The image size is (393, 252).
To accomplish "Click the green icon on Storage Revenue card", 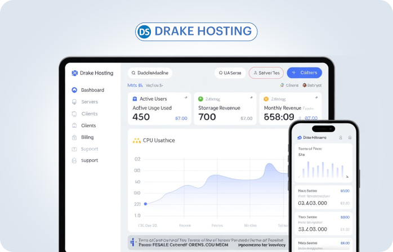I will coord(201,98).
